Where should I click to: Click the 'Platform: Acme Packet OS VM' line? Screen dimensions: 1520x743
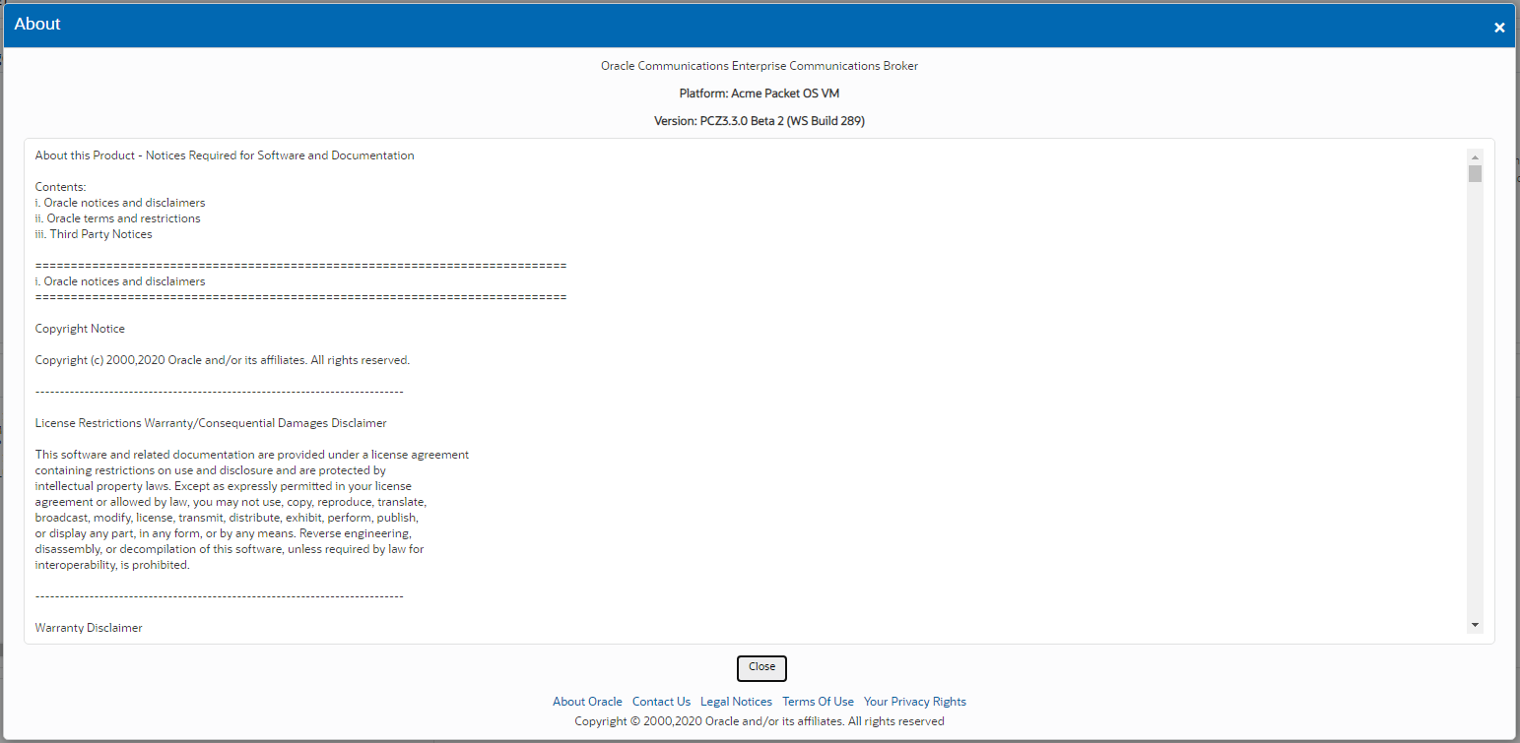pyautogui.click(x=760, y=93)
